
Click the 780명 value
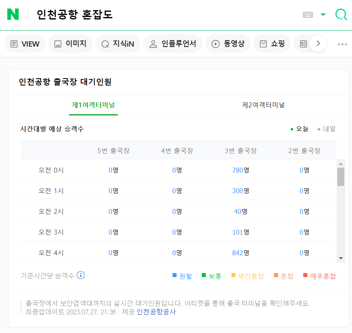coord(241,170)
